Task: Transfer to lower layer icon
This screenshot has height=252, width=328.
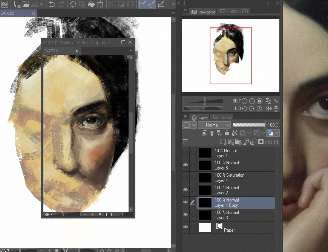Action: click(246, 142)
